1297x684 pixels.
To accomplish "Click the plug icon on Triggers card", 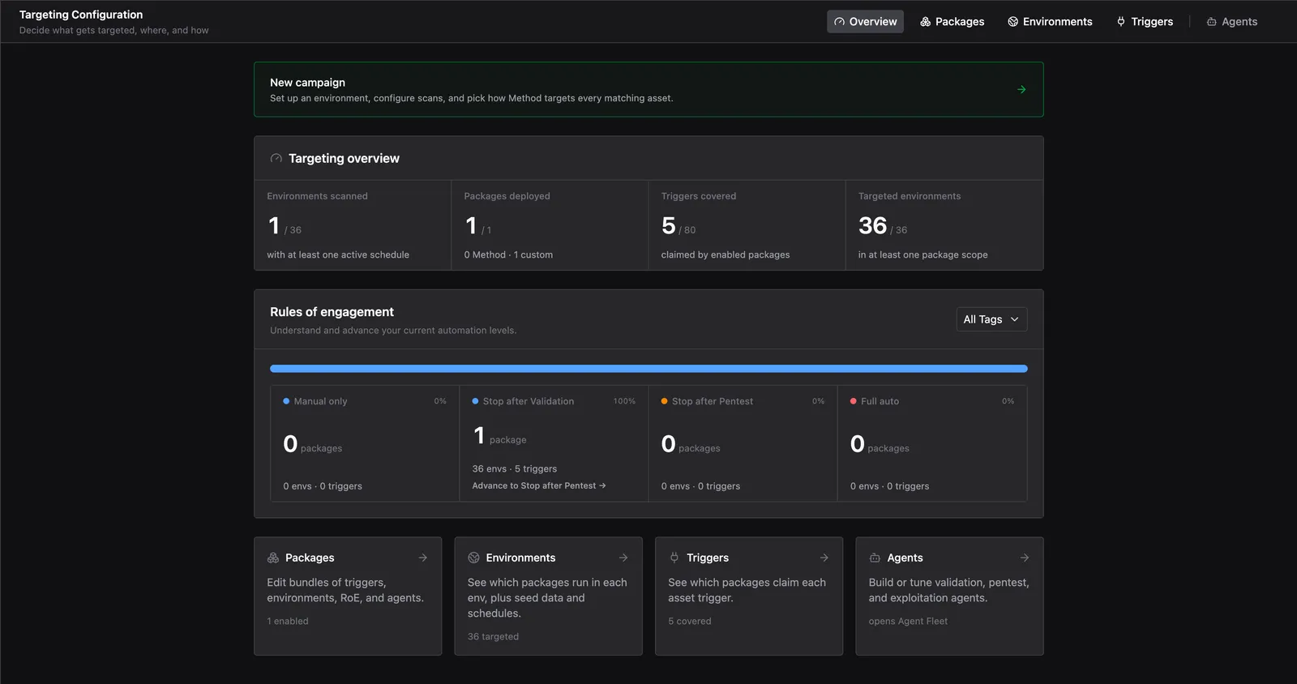I will pos(674,558).
